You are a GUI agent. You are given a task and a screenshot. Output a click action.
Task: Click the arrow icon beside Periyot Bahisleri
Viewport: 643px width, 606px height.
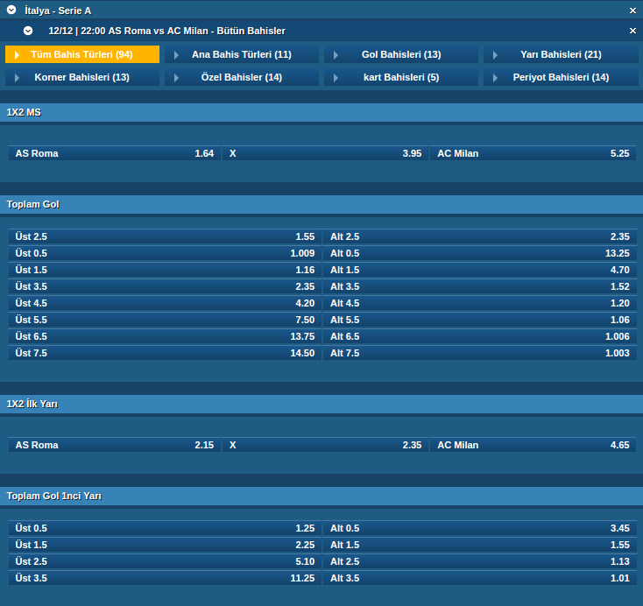tap(495, 78)
